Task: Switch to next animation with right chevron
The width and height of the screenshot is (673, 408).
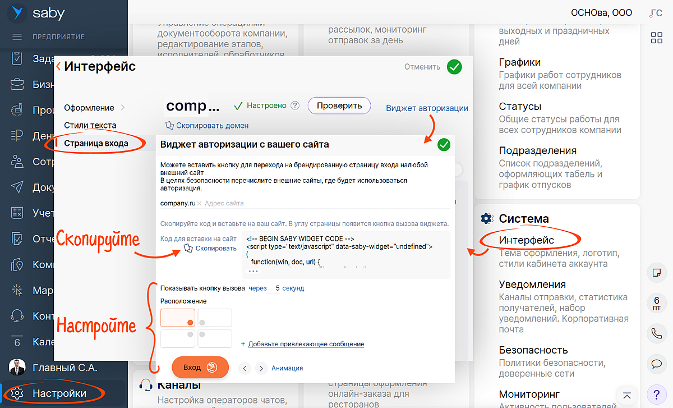Action: 260,368
